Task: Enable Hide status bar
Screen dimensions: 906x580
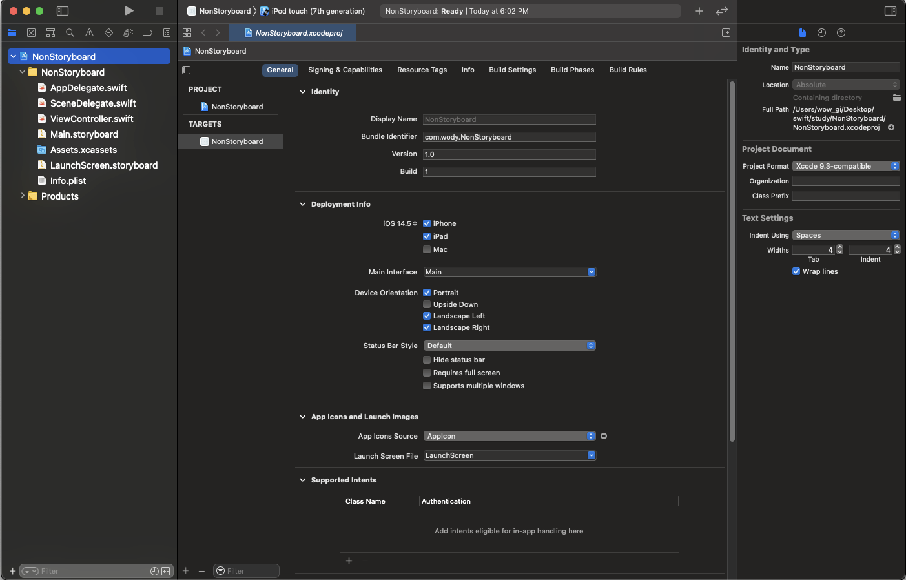Action: (427, 360)
